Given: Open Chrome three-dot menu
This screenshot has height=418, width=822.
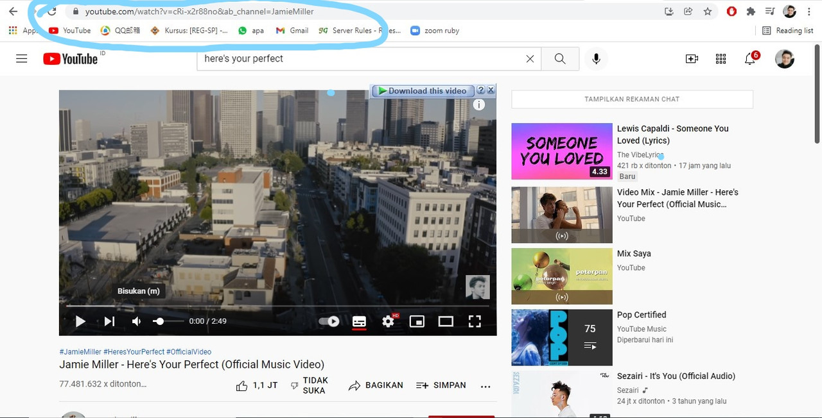Looking at the screenshot, I should point(809,12).
